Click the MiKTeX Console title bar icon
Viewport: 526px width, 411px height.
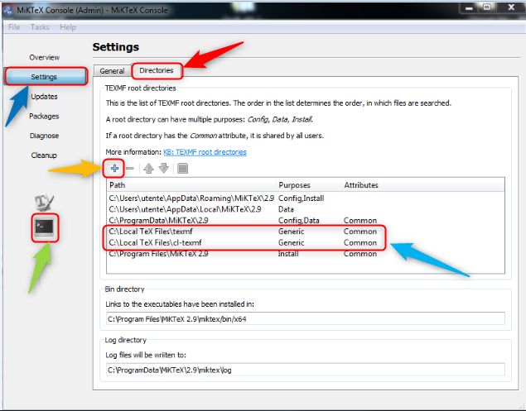7,11
